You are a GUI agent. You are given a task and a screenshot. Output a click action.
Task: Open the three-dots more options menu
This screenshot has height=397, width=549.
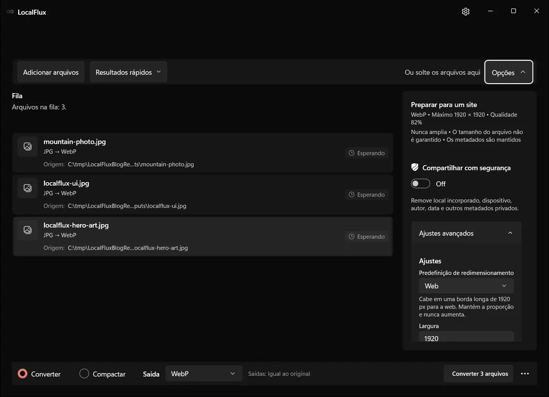tap(525, 374)
